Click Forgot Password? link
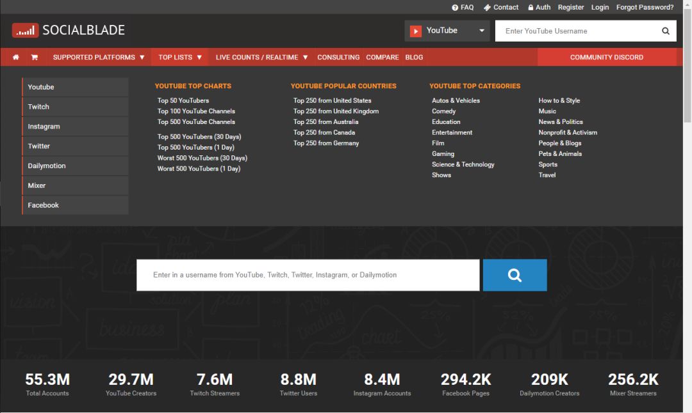This screenshot has width=692, height=413. point(645,7)
